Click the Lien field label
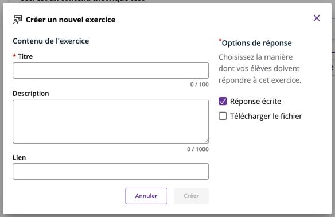335x217 pixels. click(20, 157)
